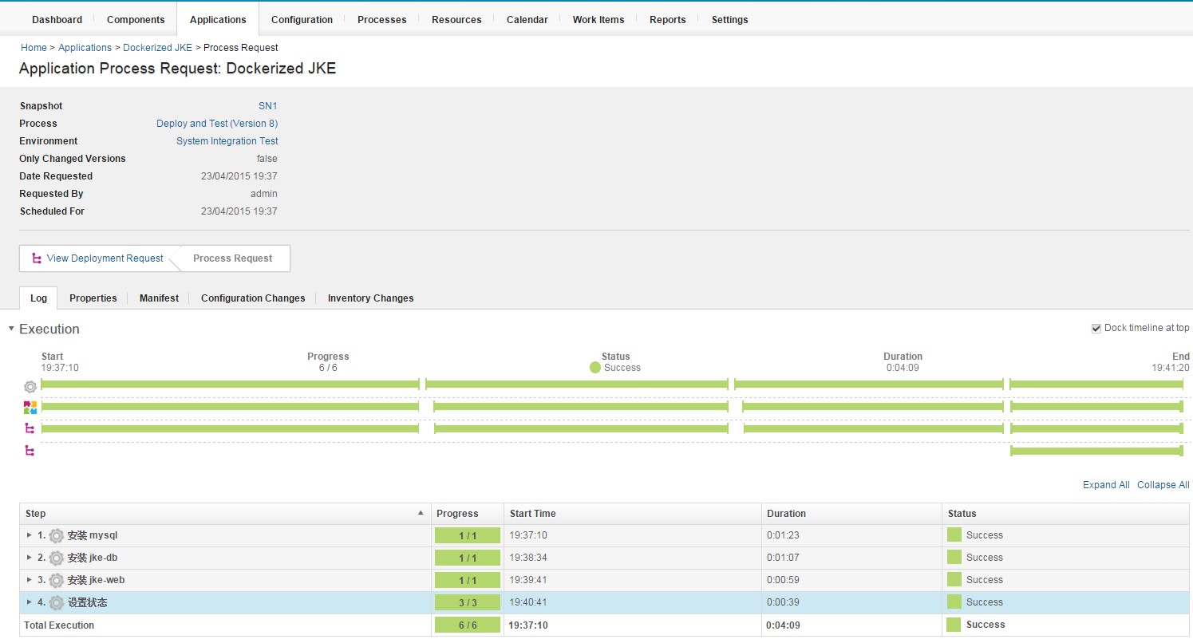The width and height of the screenshot is (1193, 643).
Task: Click the 1 / 1 progress bar for 安装 mysql
Action: (x=468, y=535)
